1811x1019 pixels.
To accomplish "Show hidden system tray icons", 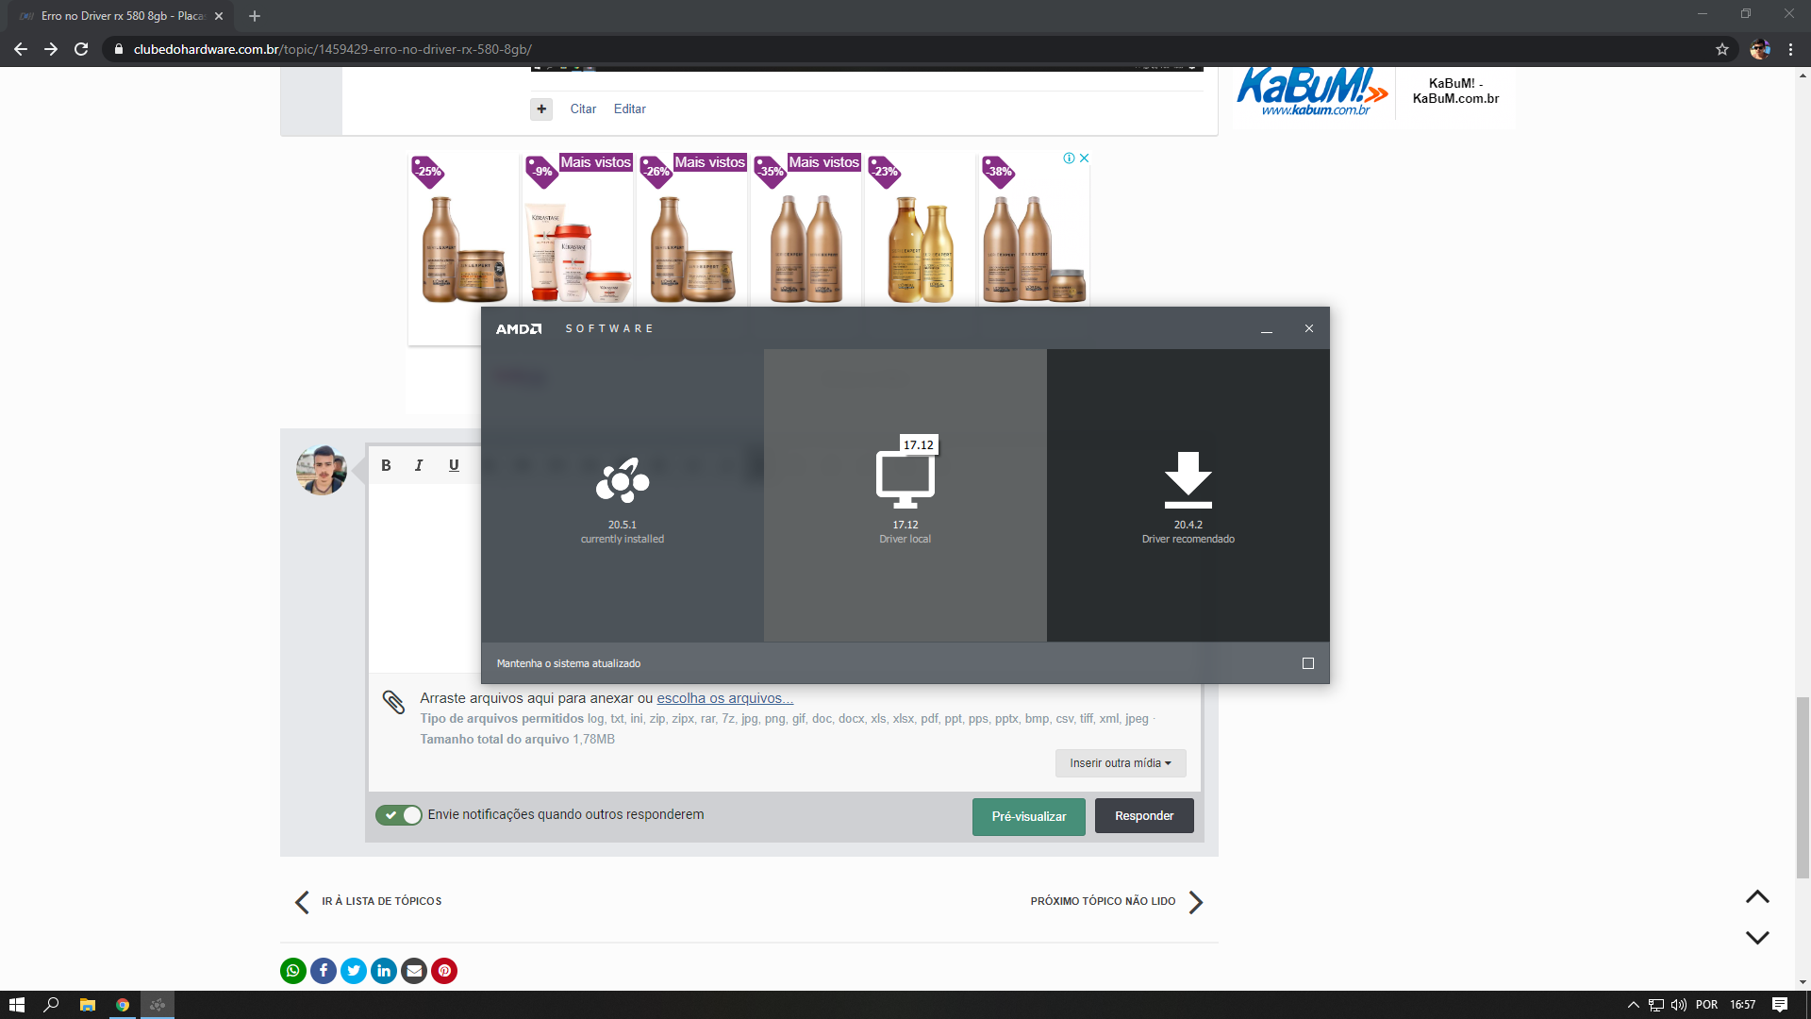I will point(1634,1005).
